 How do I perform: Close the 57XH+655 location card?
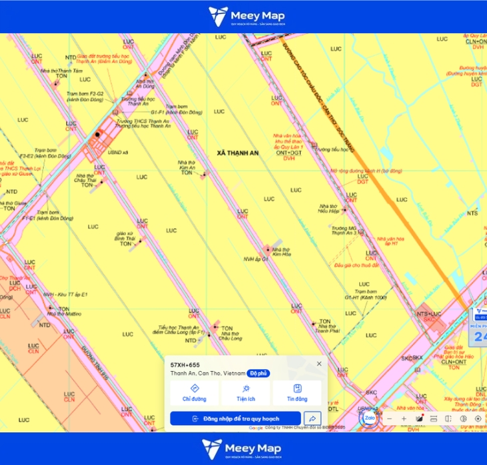point(319,364)
